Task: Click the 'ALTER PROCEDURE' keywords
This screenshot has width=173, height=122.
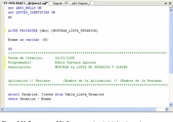Action: click(23, 31)
